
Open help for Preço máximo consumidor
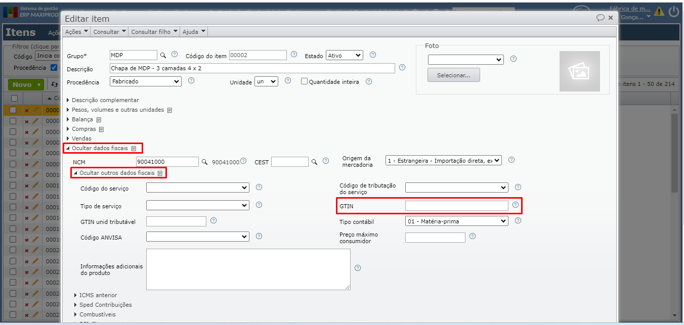click(473, 236)
